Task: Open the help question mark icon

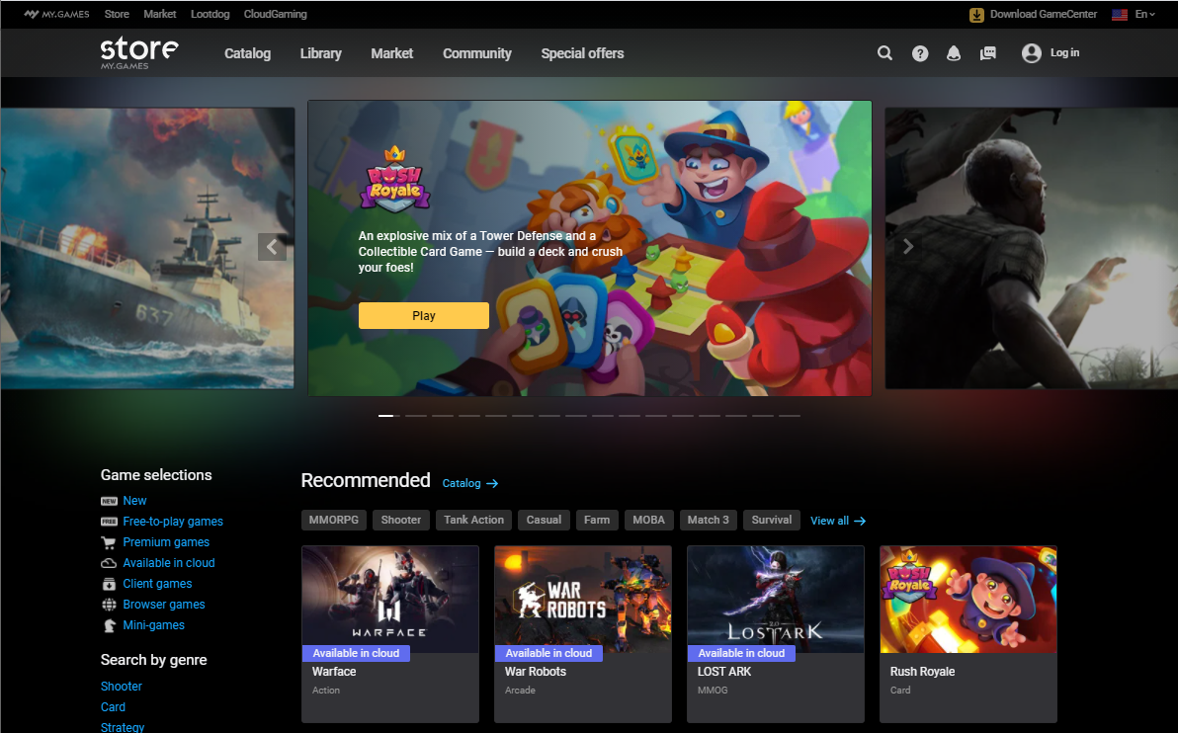Action: coord(920,53)
